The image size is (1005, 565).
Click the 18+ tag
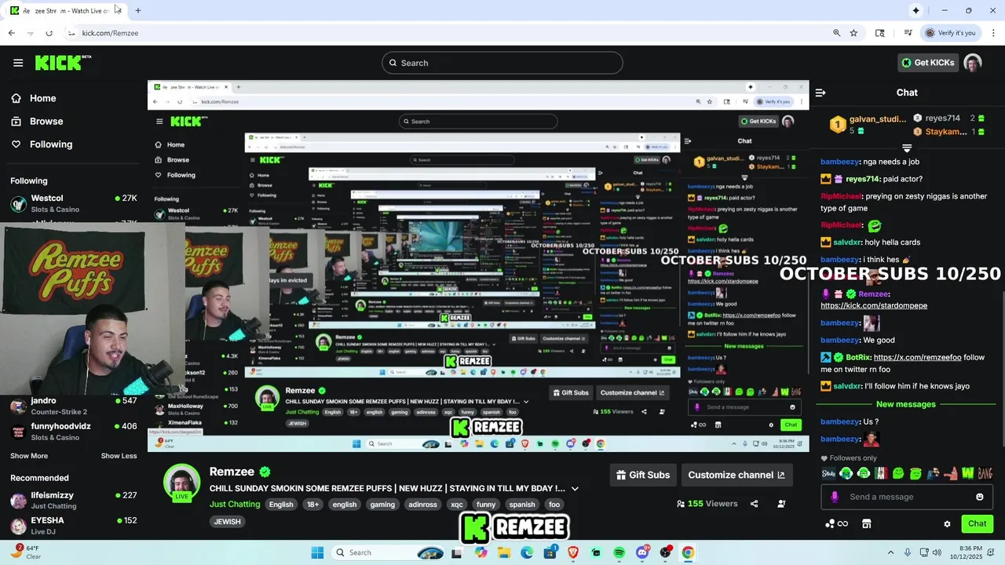[x=312, y=505]
